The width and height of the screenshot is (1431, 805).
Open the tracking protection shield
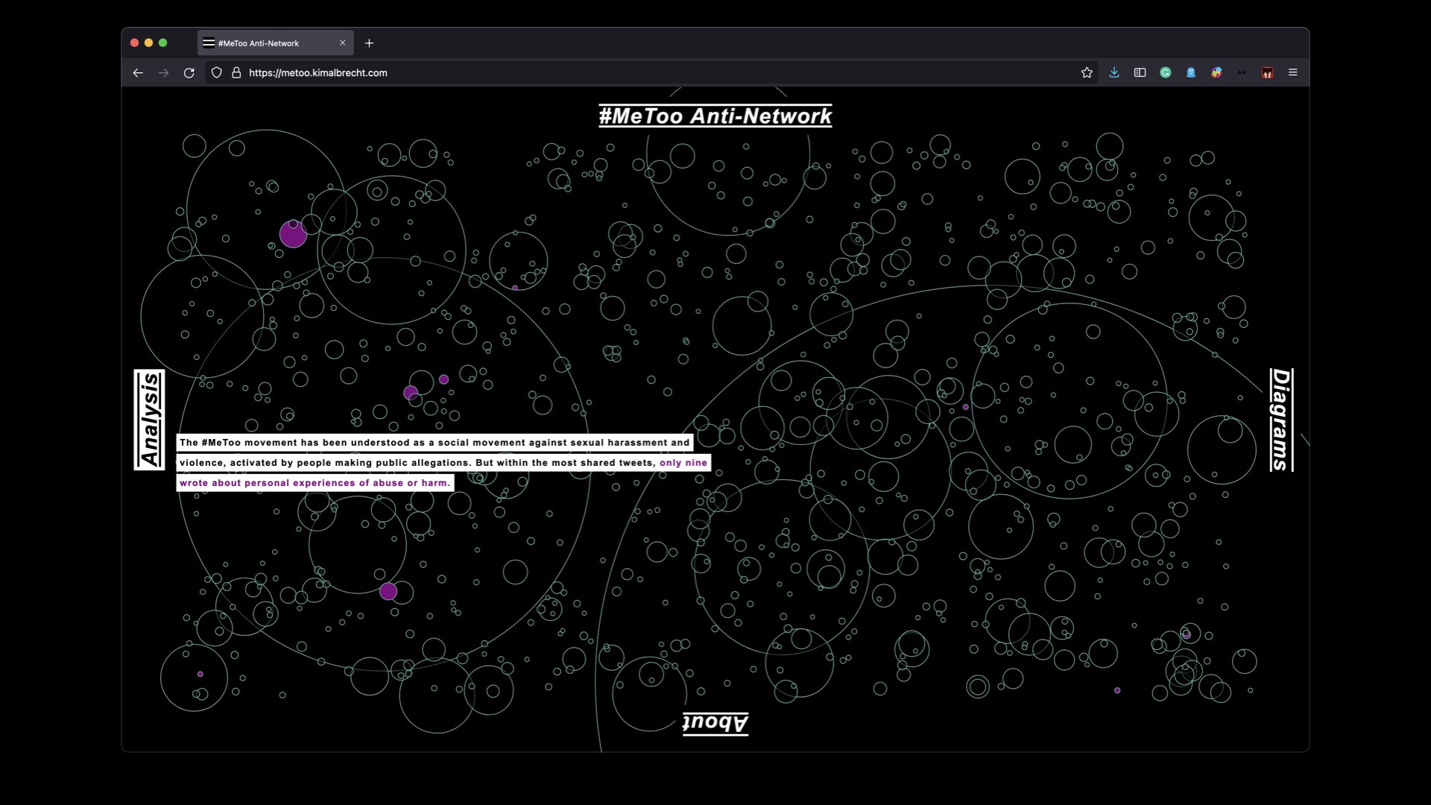217,72
